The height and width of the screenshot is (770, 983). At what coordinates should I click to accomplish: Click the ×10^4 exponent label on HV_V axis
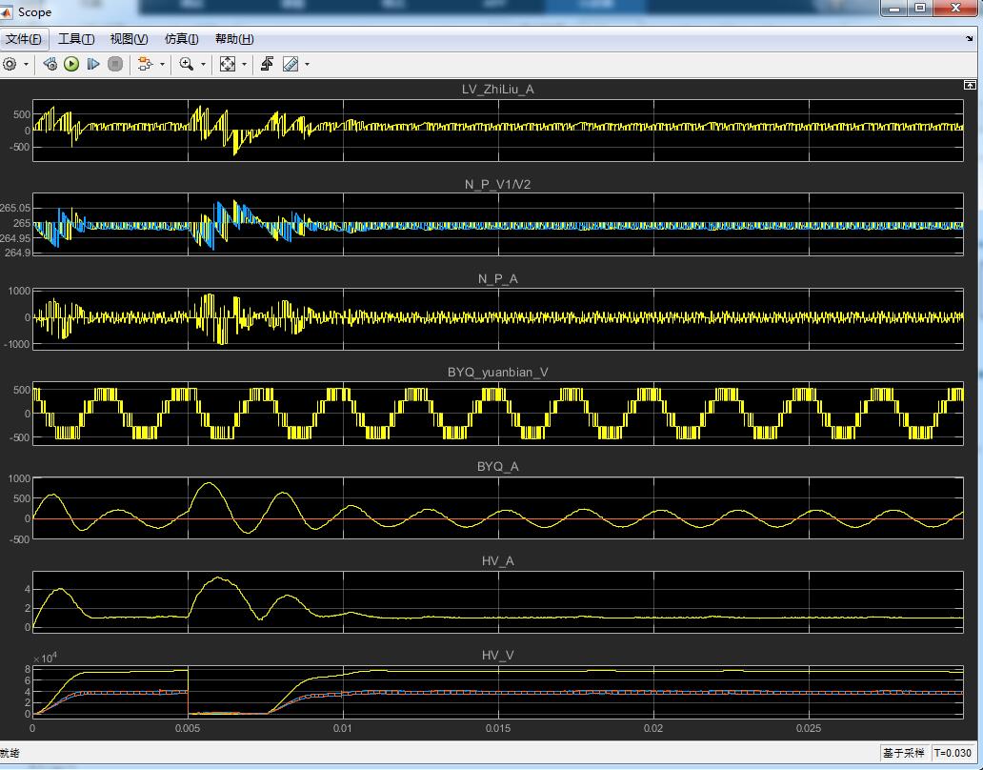pos(45,658)
